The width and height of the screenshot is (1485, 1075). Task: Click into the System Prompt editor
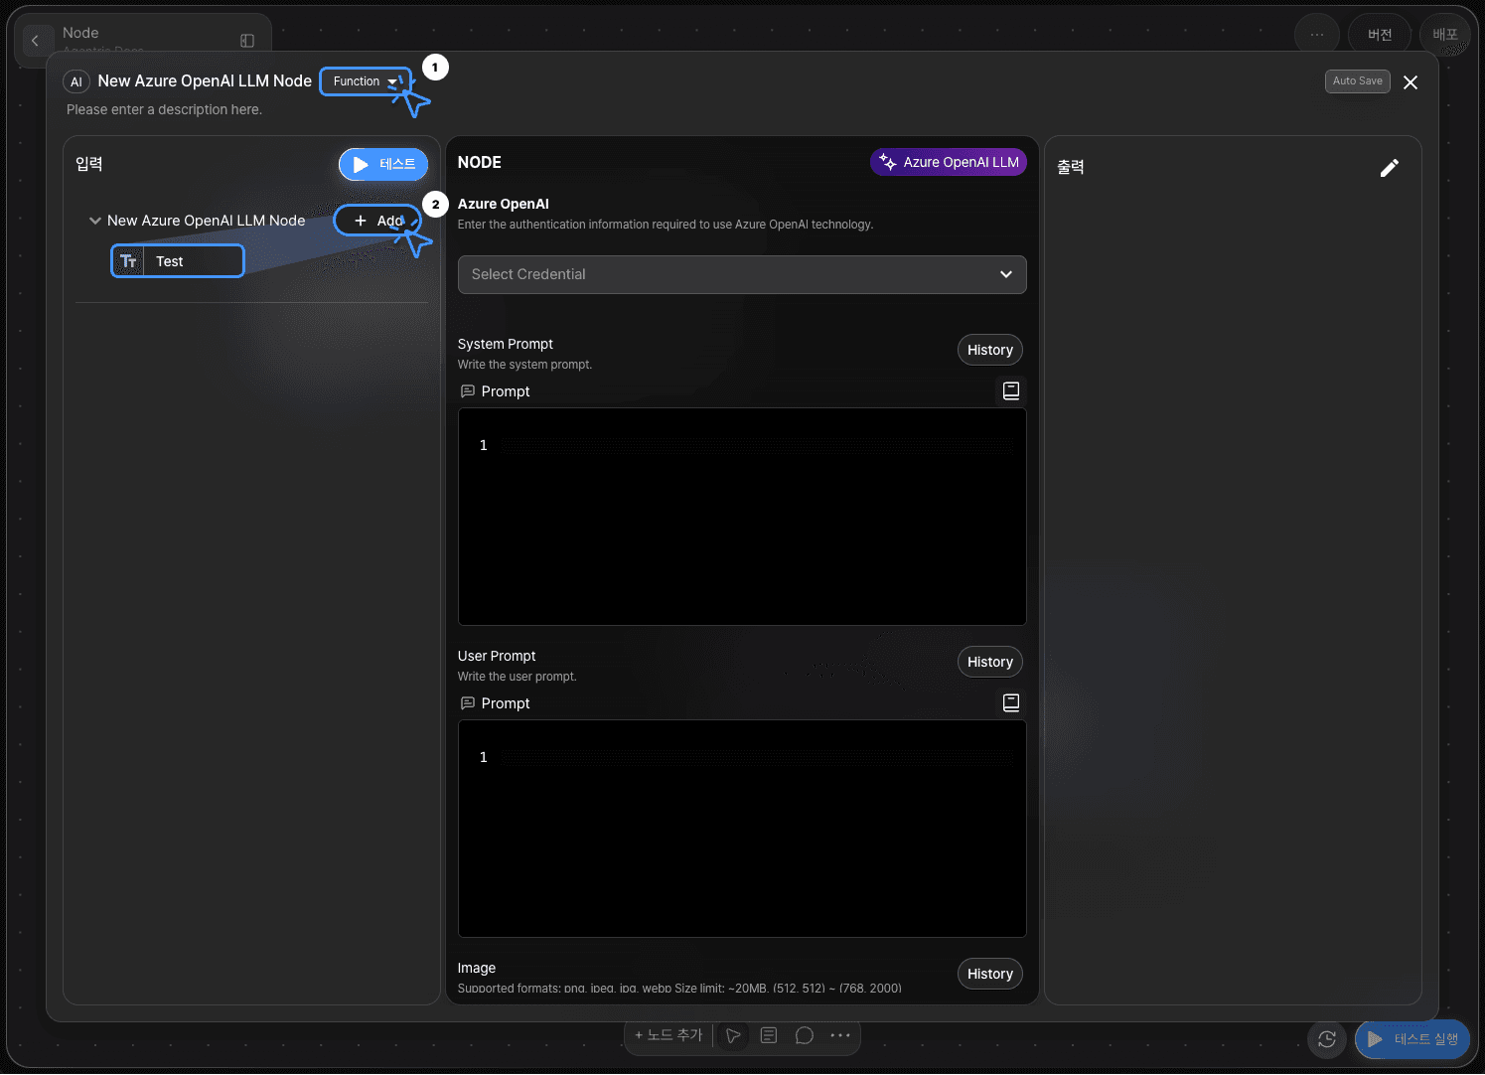pos(742,517)
